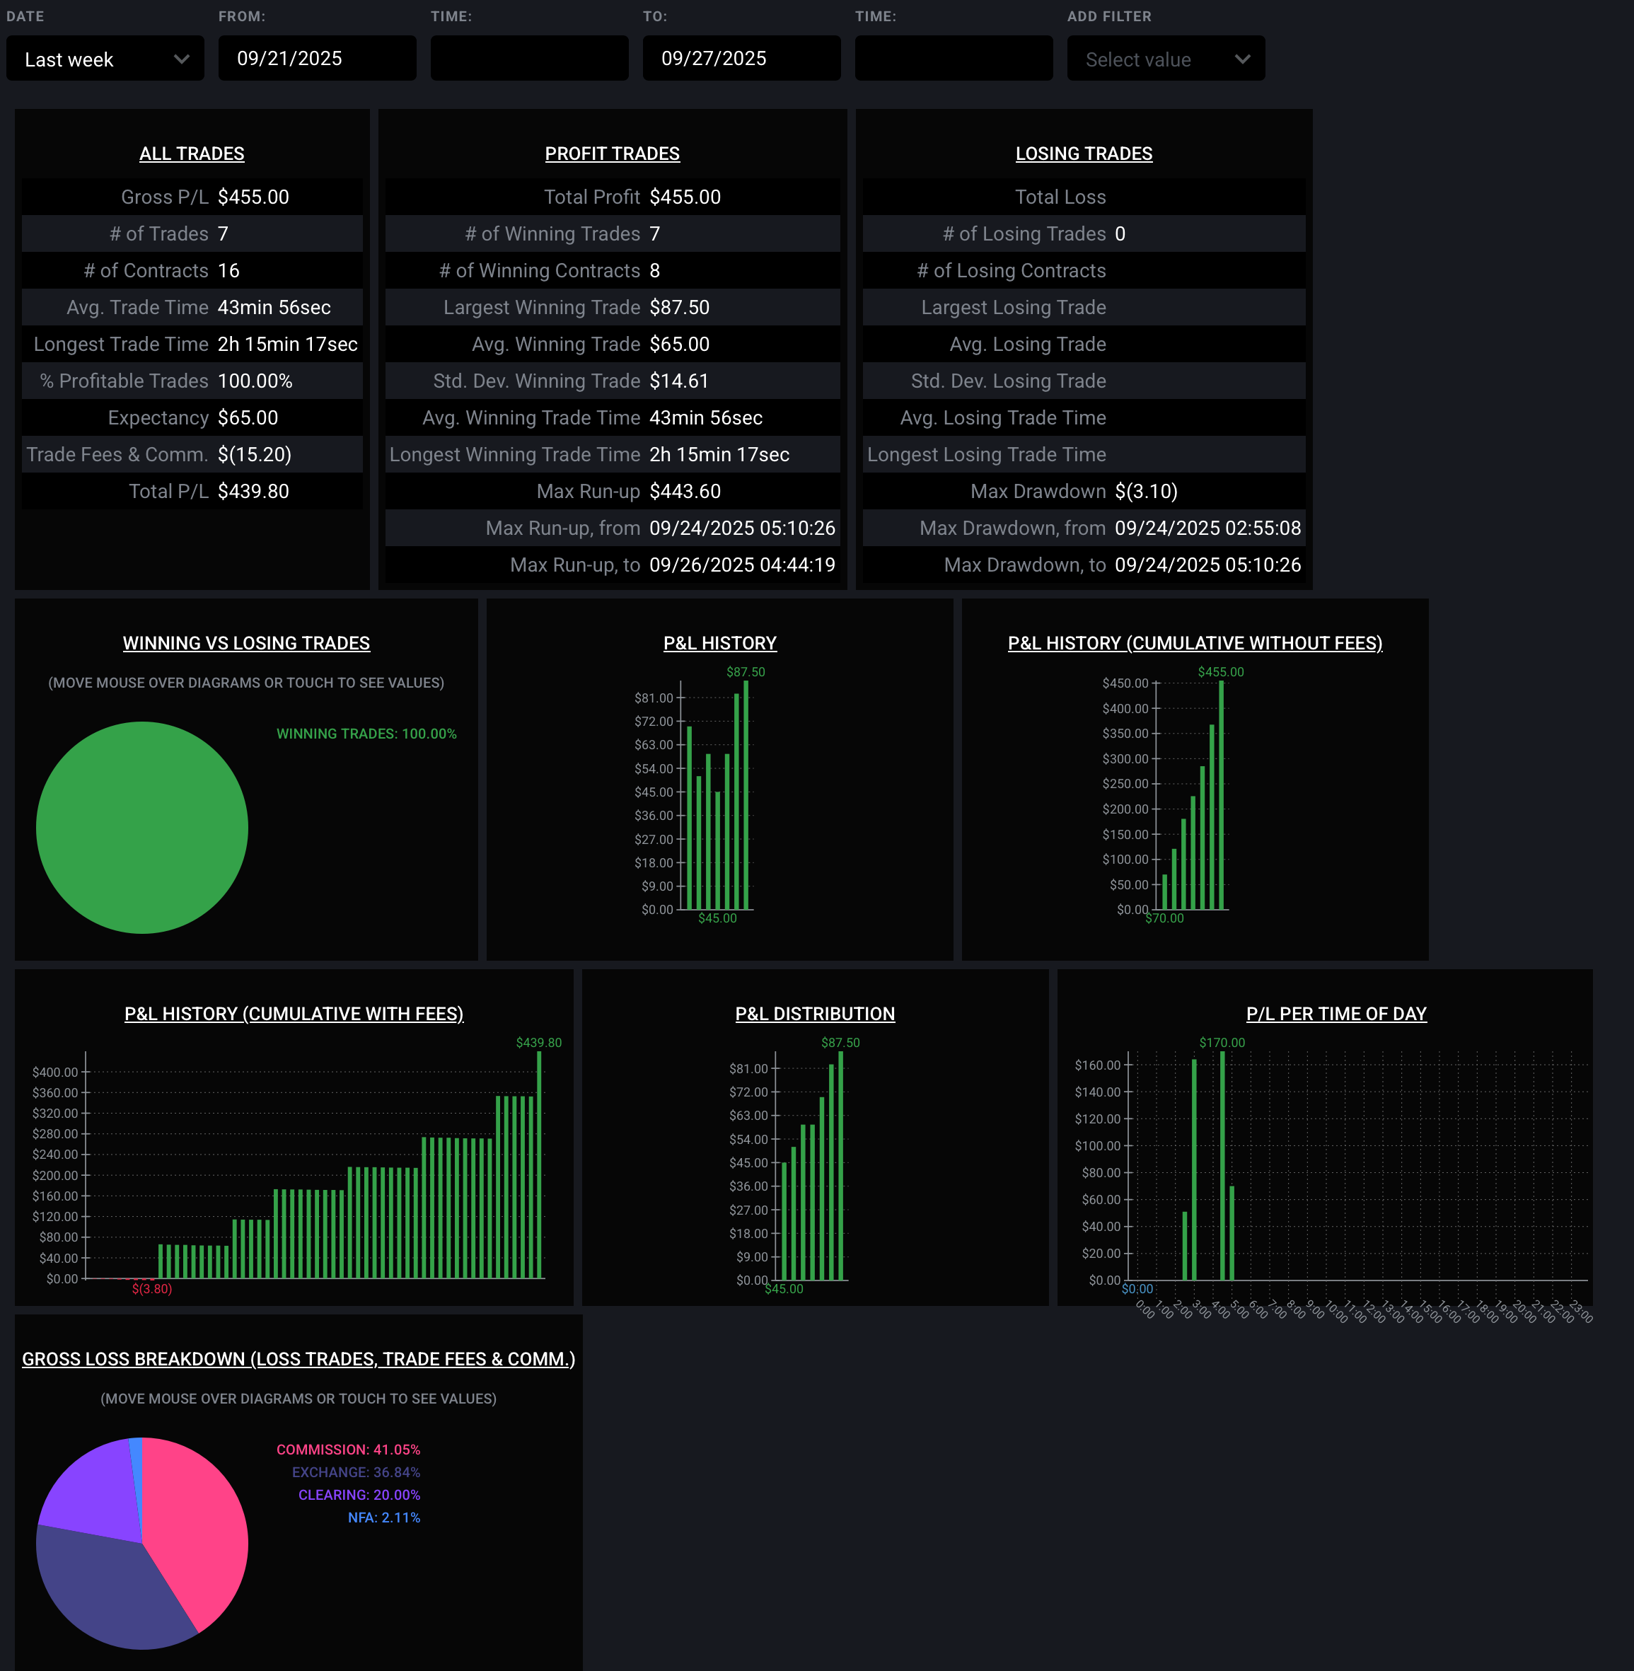
Task: Click the Profit Trades heading
Action: (x=612, y=154)
